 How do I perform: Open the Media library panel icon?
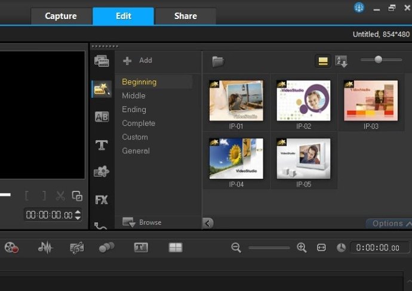click(x=102, y=61)
